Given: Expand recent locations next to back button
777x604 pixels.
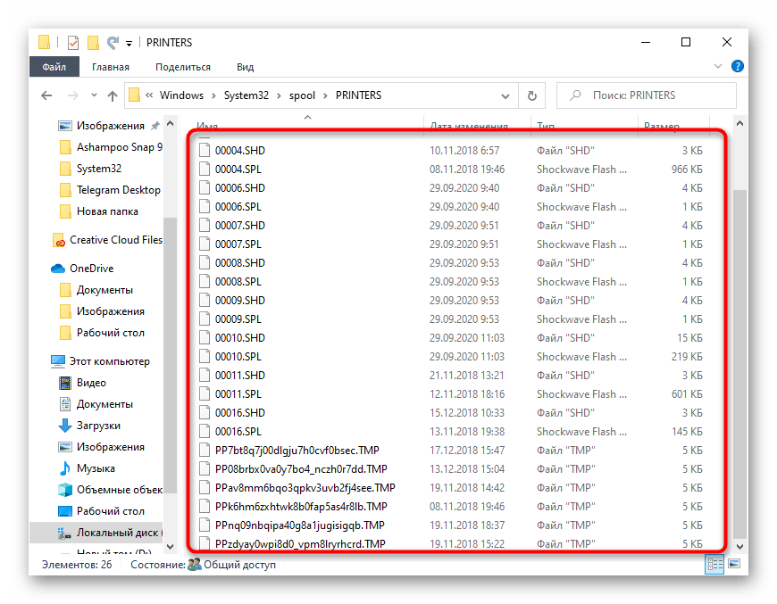Looking at the screenshot, I should click(x=93, y=95).
